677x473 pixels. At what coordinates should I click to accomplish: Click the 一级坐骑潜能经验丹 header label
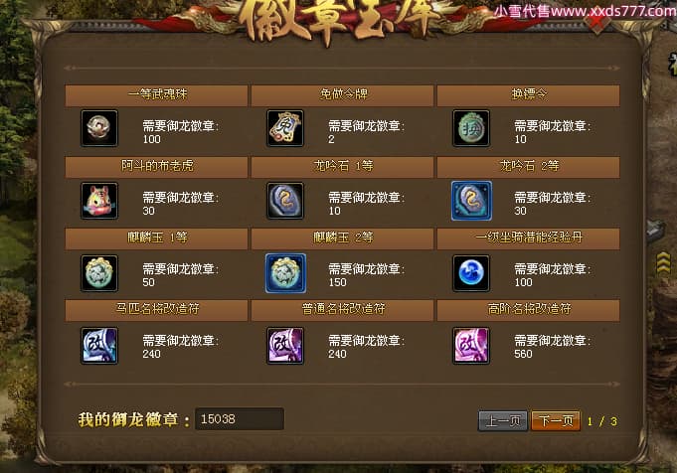pyautogui.click(x=529, y=236)
